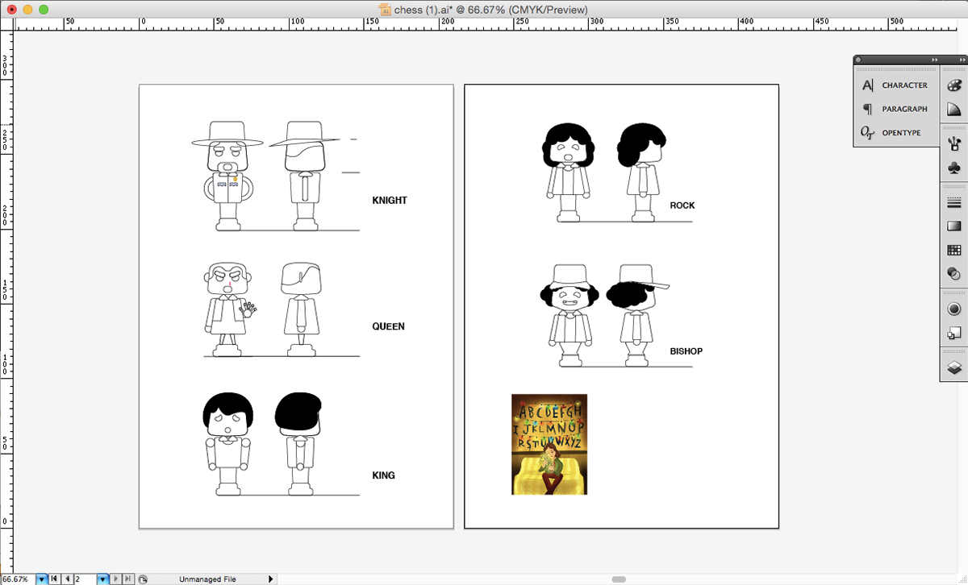Viewport: 968px width, 585px height.
Task: Open the Layers panel icon
Action: pos(953,368)
